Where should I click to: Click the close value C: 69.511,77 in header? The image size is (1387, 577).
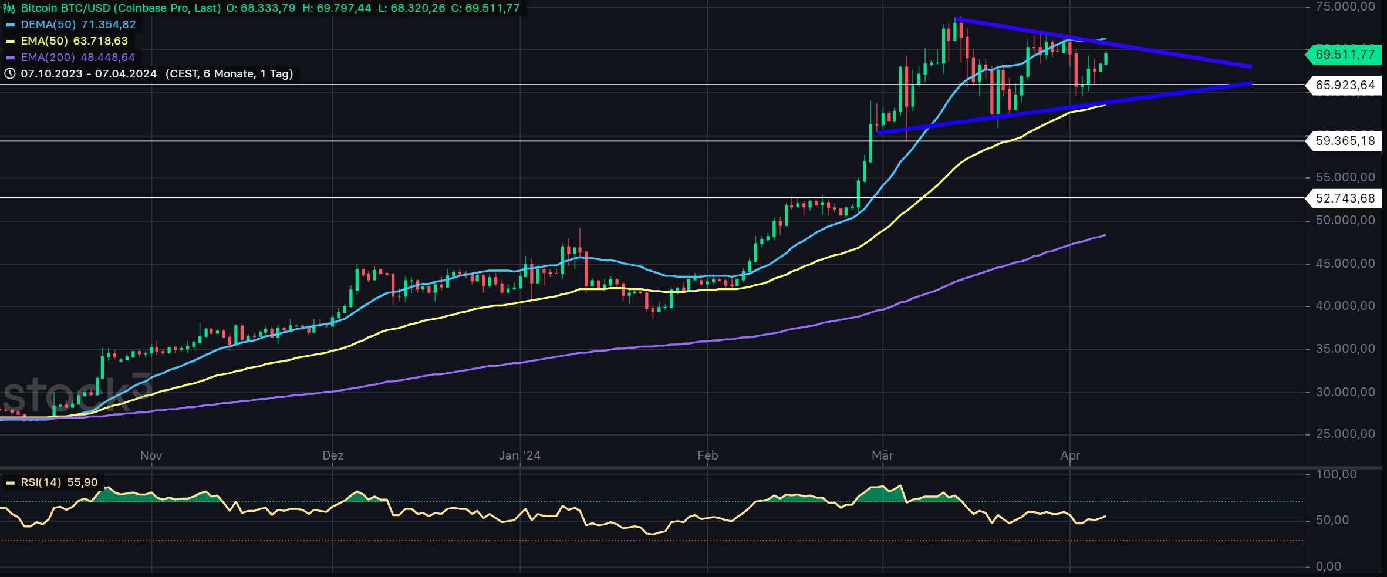point(486,8)
